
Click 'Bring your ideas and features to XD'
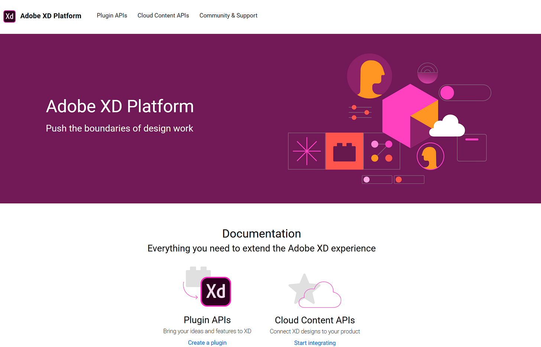coord(207,331)
